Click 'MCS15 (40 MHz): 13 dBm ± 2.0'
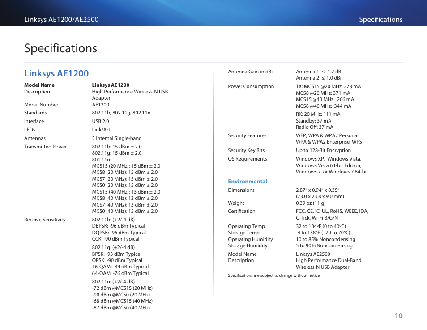Viewport: 427px width, 330px height. pyautogui.click(x=126, y=192)
